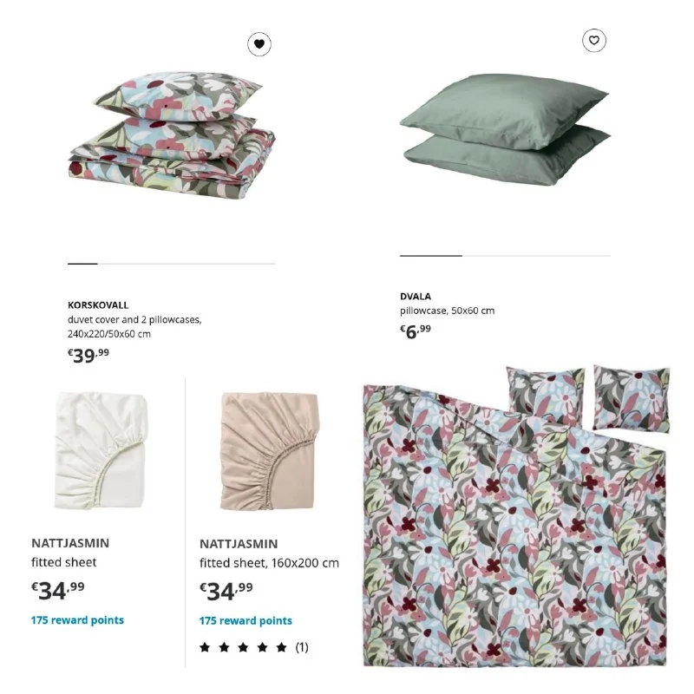Open five-star rating of beige NATTJASMIN

tap(243, 647)
